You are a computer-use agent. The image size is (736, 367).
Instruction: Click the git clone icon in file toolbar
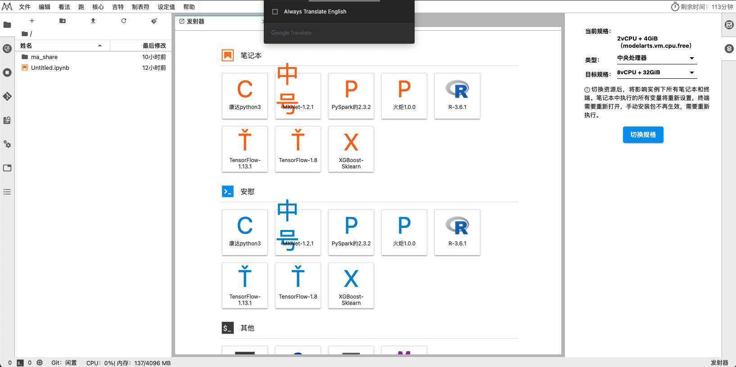tap(154, 21)
